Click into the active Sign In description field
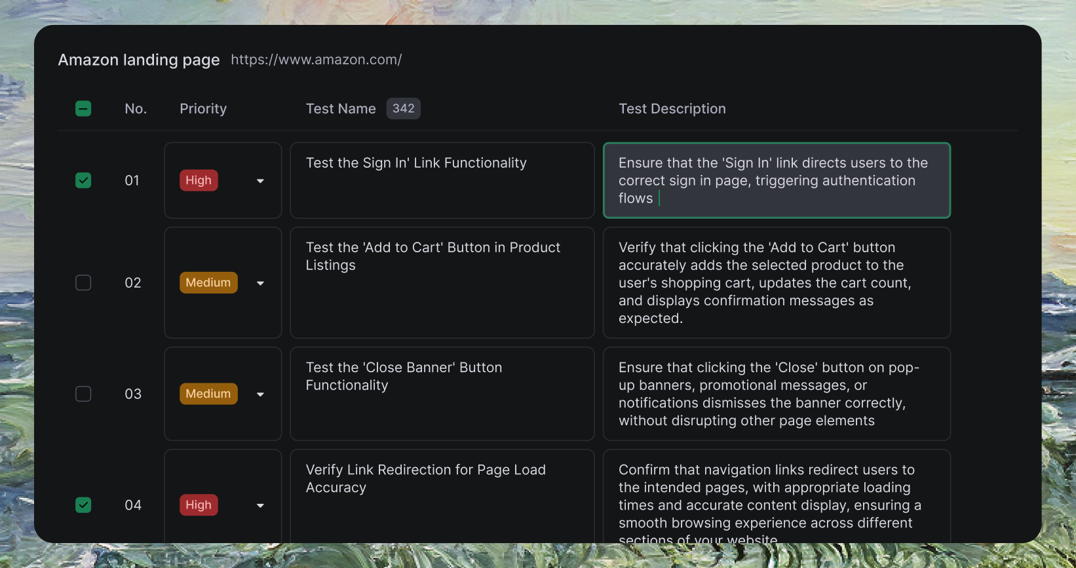 click(777, 180)
